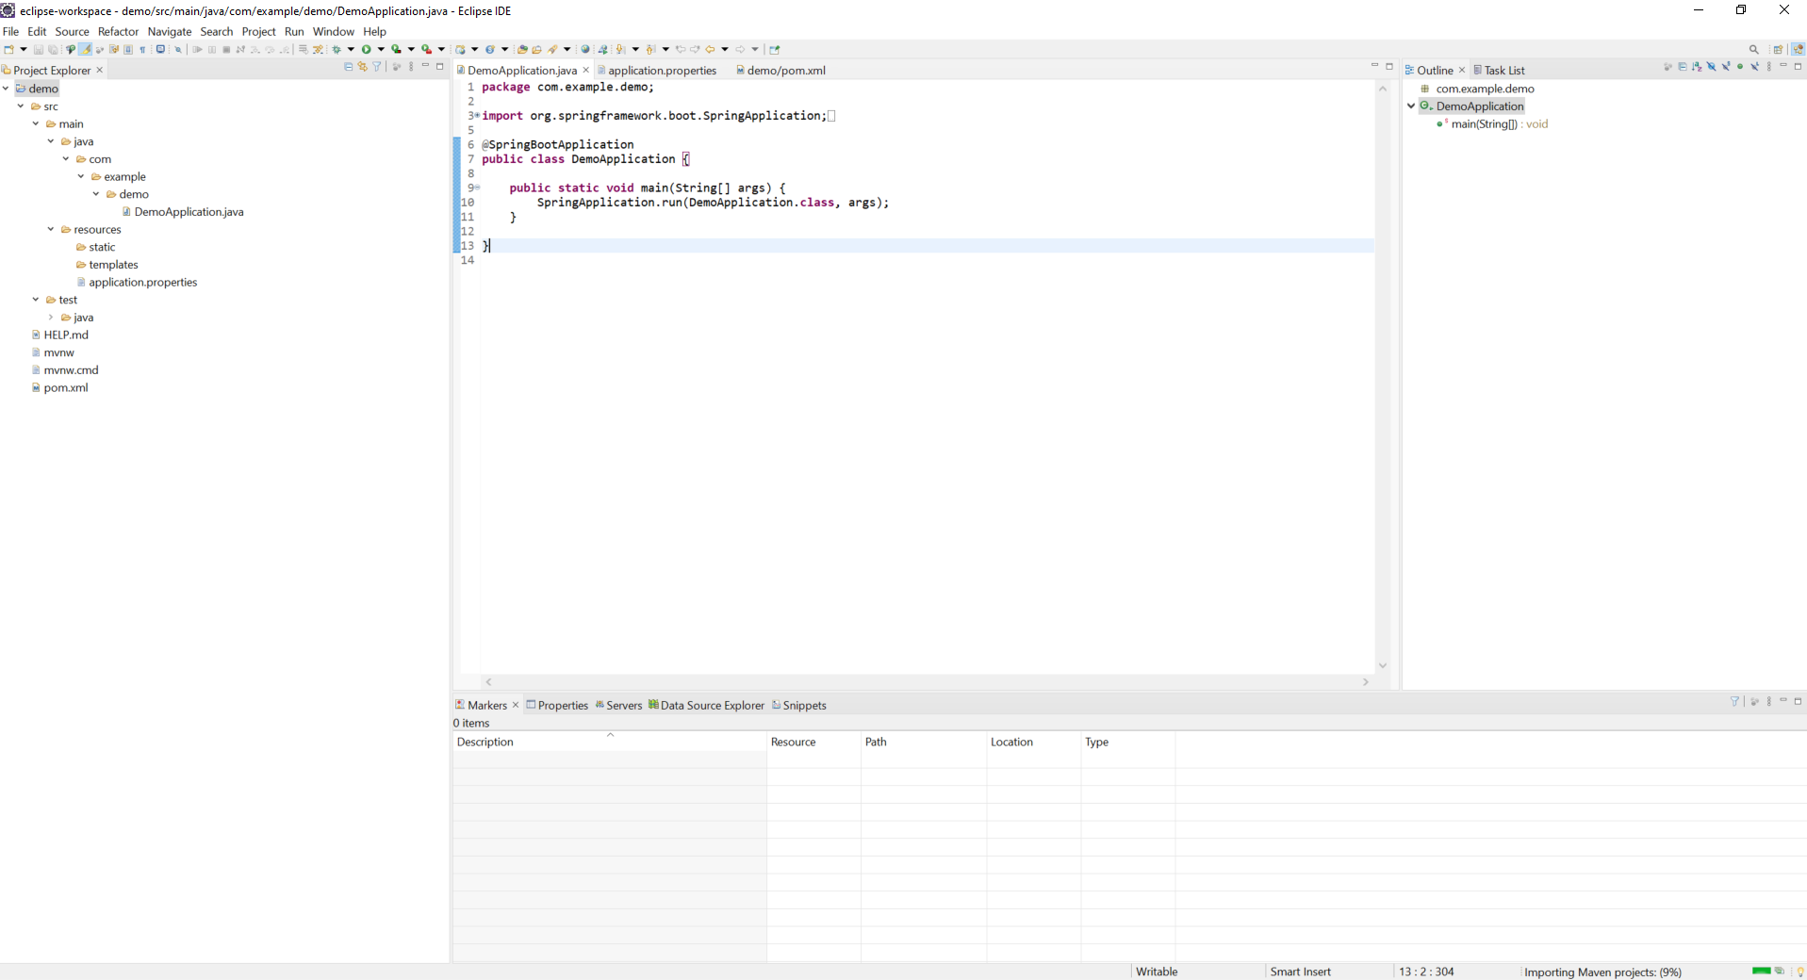
Task: Open the Refactor menu
Action: point(118,31)
